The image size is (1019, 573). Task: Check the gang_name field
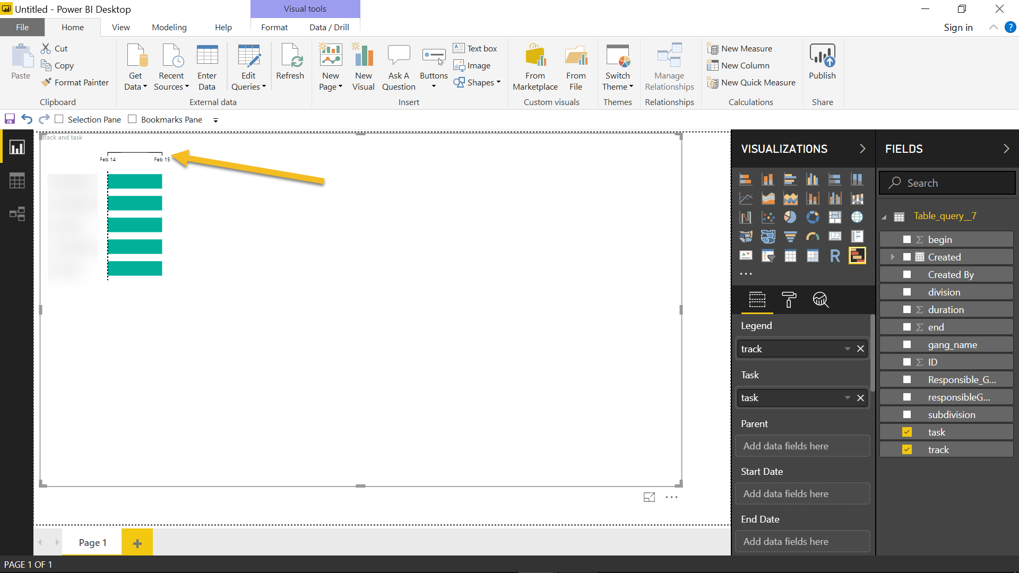[x=907, y=345]
